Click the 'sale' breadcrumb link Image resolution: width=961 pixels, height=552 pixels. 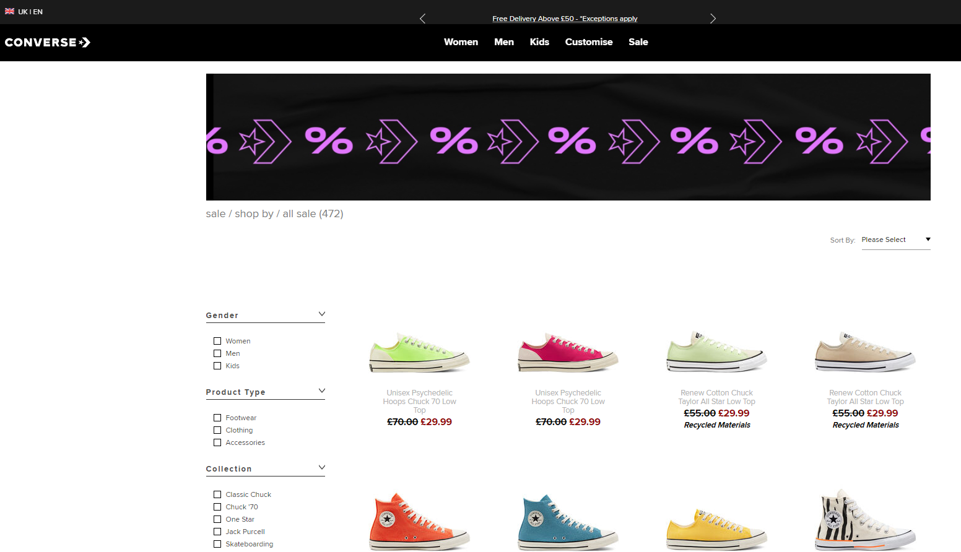coord(215,213)
